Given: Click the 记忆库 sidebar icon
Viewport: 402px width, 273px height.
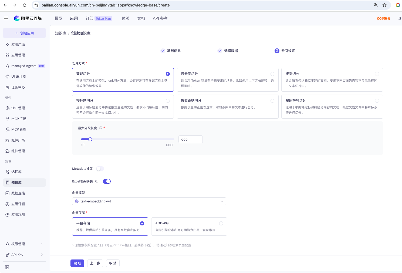Looking at the screenshot, I should [x=8, y=172].
